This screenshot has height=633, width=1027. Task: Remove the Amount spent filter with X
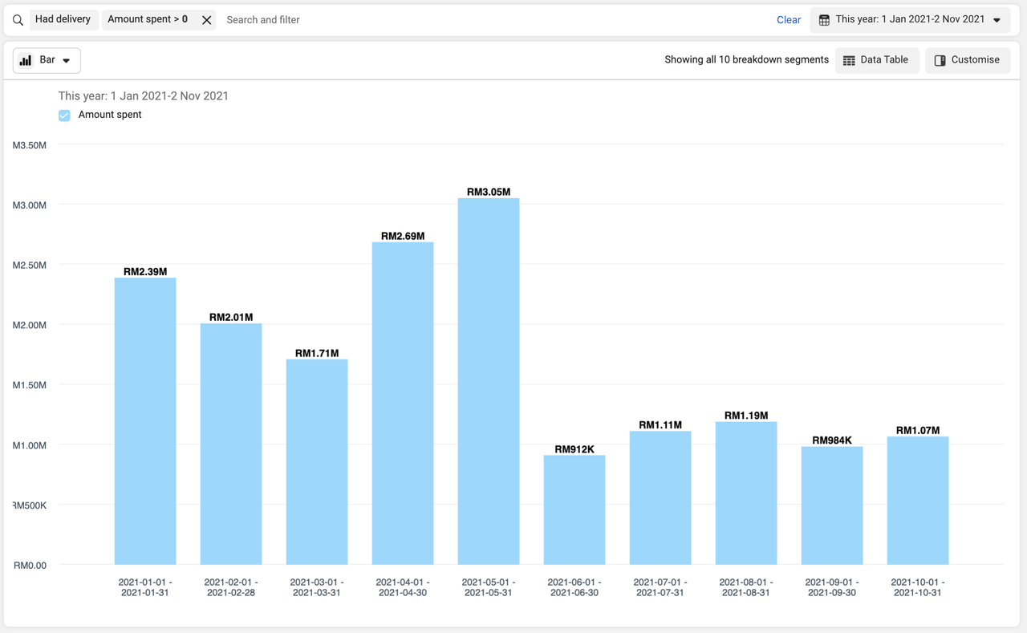coord(206,20)
